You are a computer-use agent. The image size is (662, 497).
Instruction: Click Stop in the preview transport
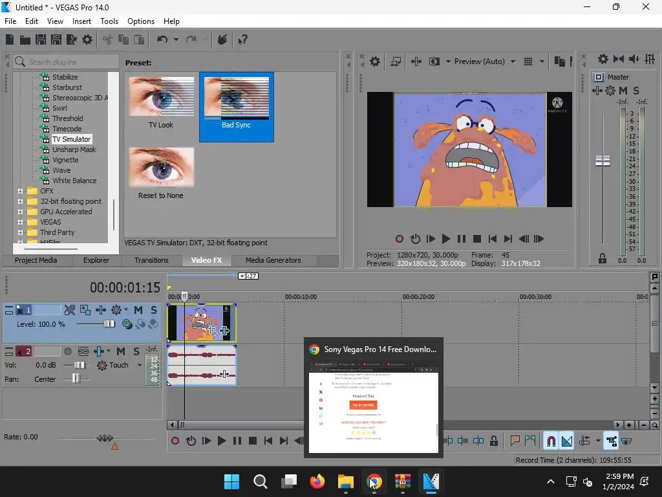point(477,239)
